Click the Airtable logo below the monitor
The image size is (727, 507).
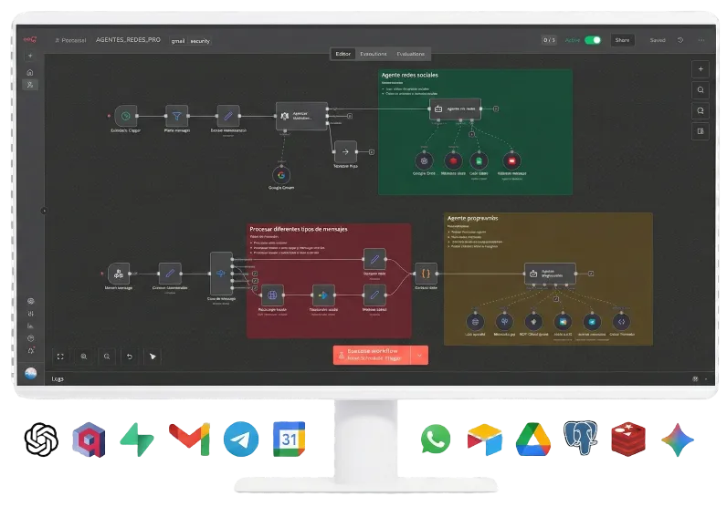coord(484,440)
